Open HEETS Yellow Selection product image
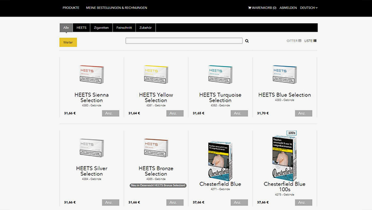Viewport: 372px width, 210px height. pos(156,74)
